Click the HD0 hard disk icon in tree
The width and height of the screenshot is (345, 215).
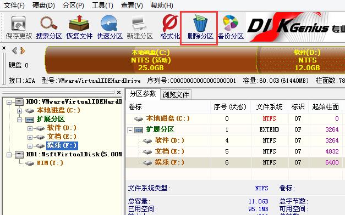click(x=19, y=101)
